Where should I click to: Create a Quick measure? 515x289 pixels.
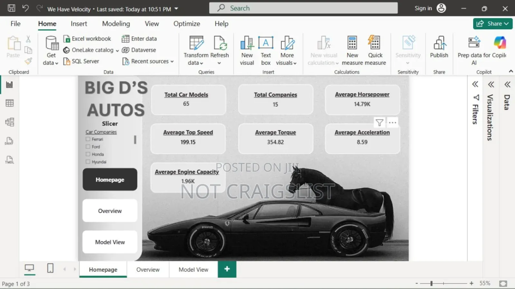(x=375, y=50)
